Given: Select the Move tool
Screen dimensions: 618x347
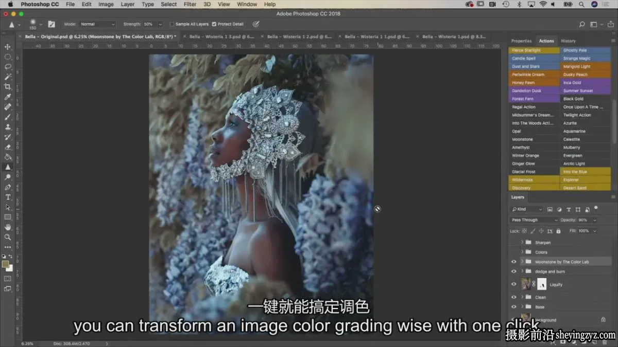Looking at the screenshot, I should tap(8, 47).
